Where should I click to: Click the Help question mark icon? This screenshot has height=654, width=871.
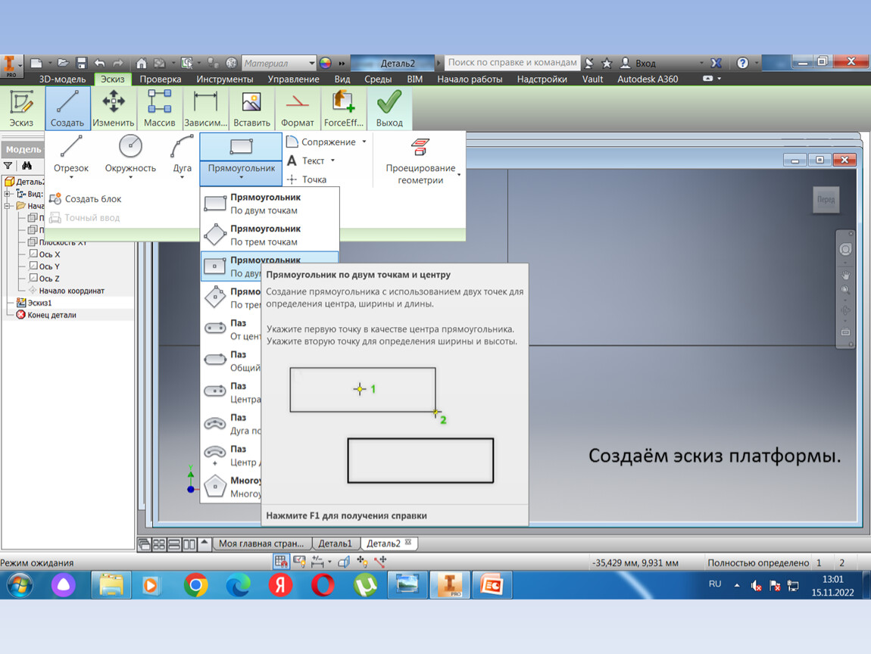[742, 64]
